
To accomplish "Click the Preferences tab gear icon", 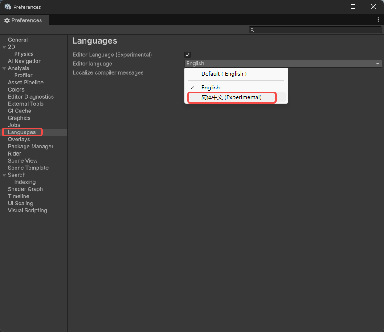I will pyautogui.click(x=7, y=20).
